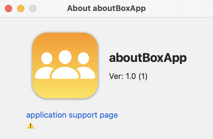Image resolution: width=213 pixels, height=139 pixels.
Task: Close the About aboutBoxApp window
Action: (9, 9)
